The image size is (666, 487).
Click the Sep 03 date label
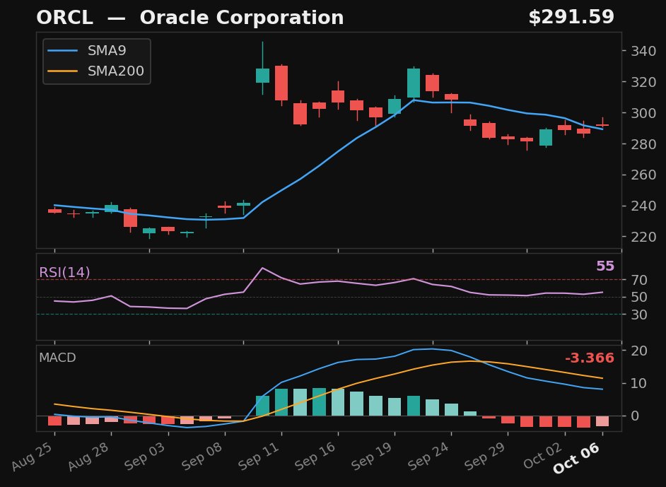point(146,456)
